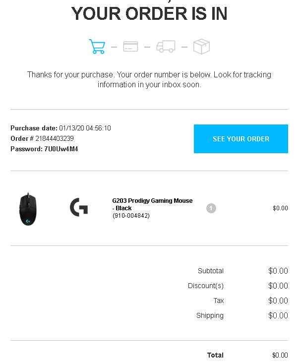The height and width of the screenshot is (362, 302).
Task: Open the black gaming mouse product image
Action: pos(28,209)
